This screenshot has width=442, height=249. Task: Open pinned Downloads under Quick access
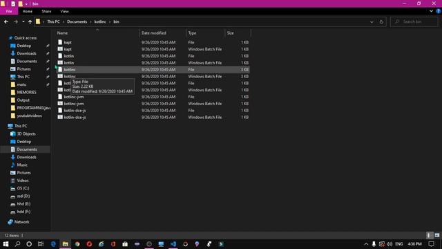(26, 53)
